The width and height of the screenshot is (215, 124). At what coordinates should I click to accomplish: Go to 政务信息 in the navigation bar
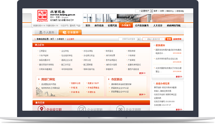coord(99,25)
